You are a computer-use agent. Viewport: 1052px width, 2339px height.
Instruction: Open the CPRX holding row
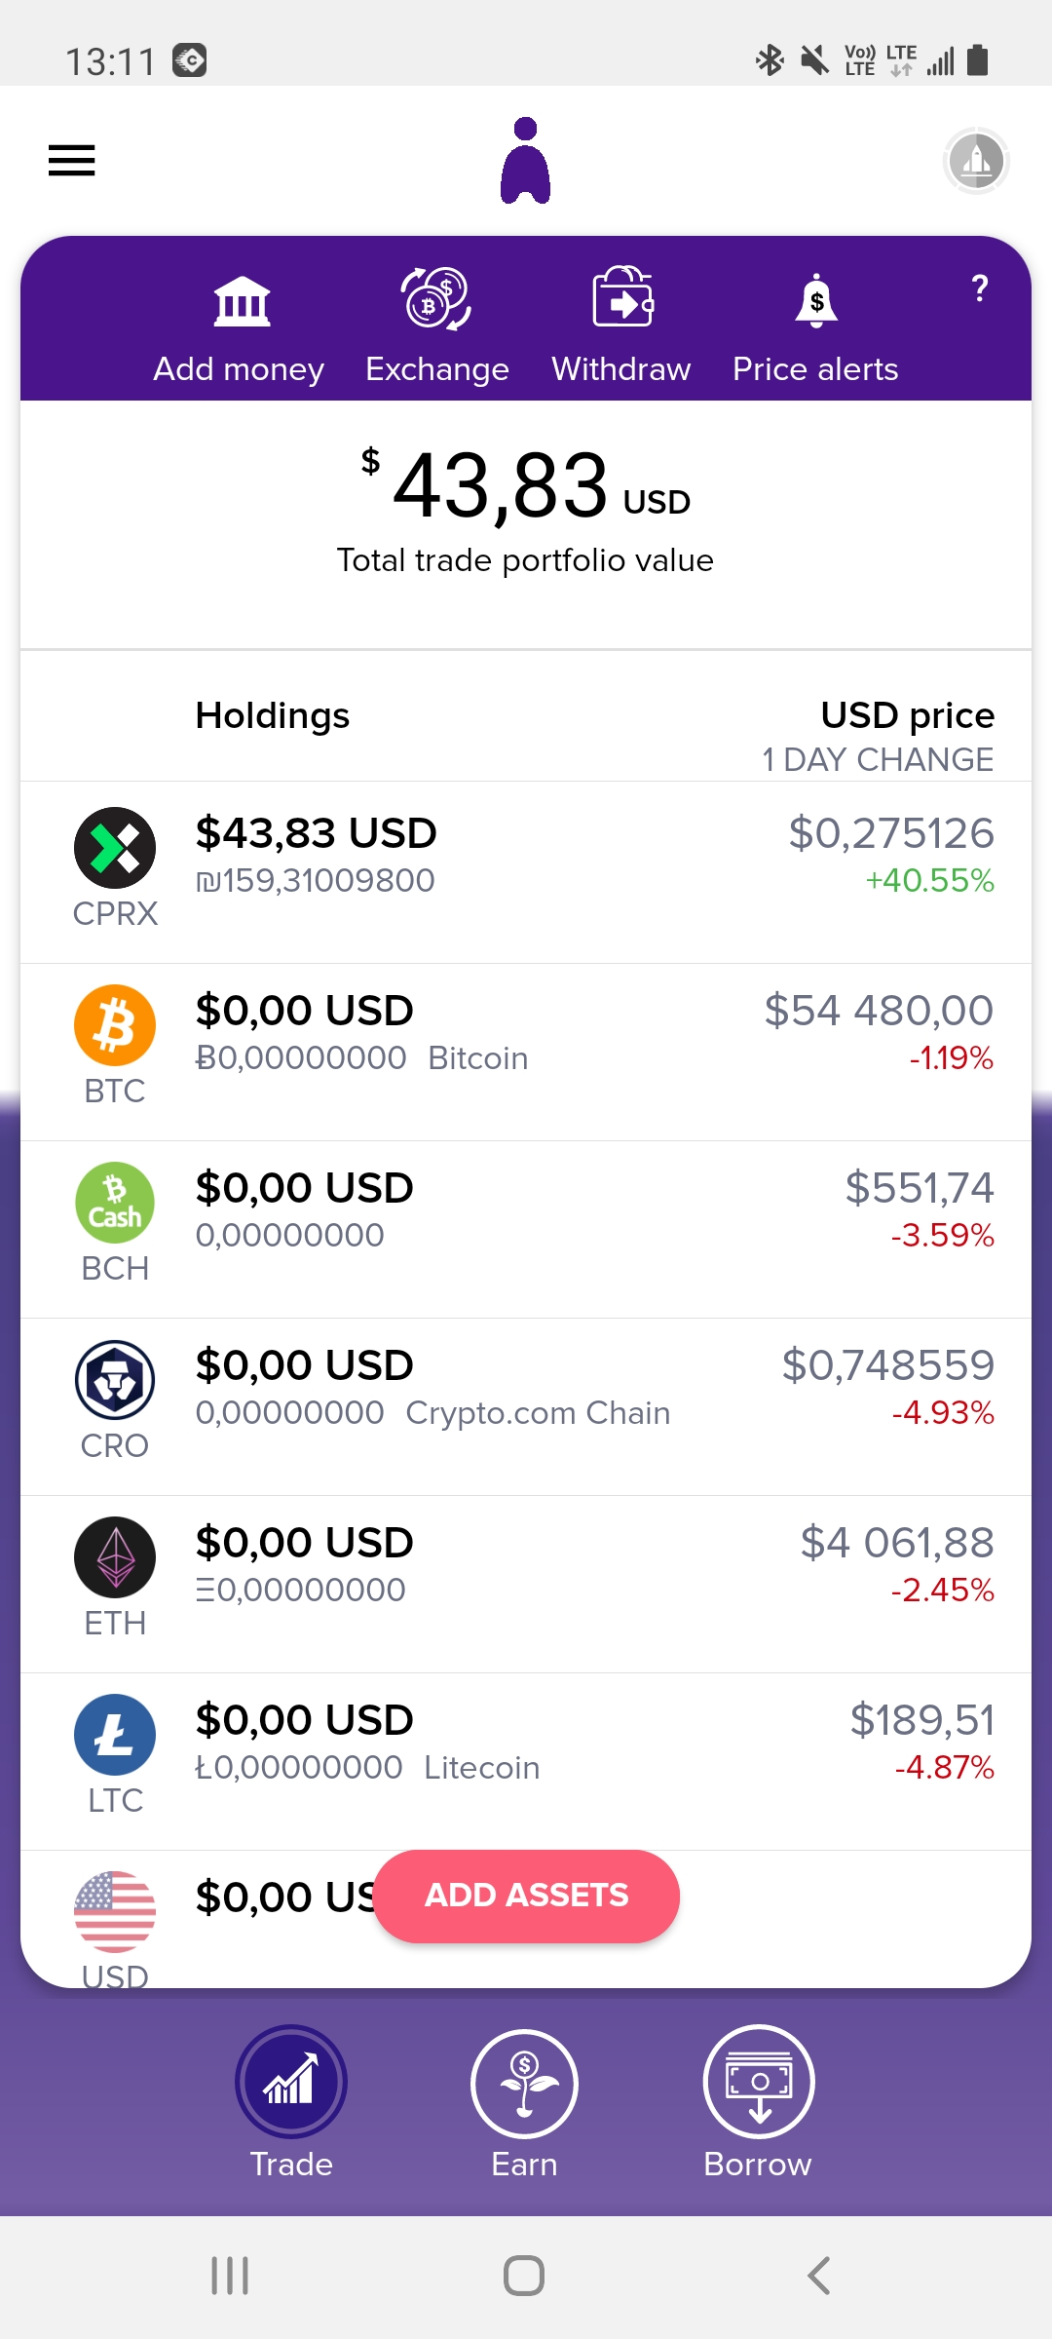(x=526, y=872)
